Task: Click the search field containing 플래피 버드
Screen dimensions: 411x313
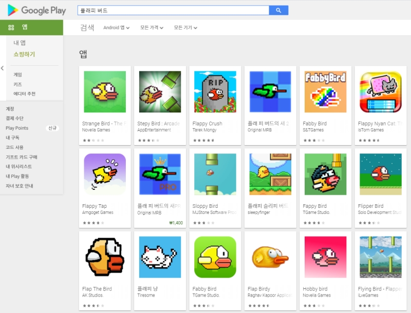Action: point(173,10)
